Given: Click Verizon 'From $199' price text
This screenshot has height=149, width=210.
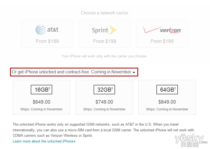Looking at the screenshot, I should tap(162, 41).
